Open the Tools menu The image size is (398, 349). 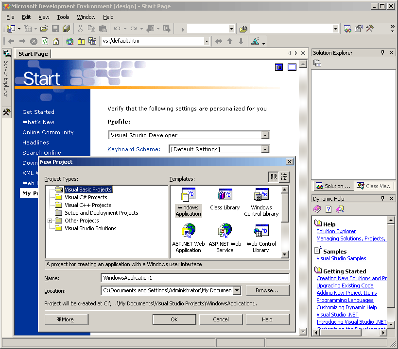point(63,17)
